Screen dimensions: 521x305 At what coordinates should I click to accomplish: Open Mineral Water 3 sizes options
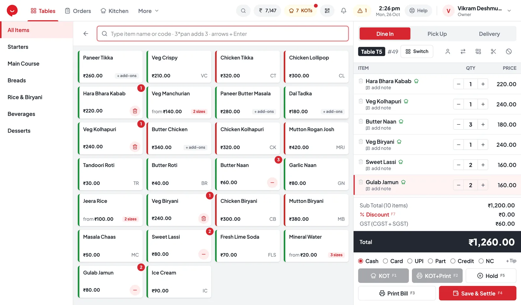click(336, 255)
